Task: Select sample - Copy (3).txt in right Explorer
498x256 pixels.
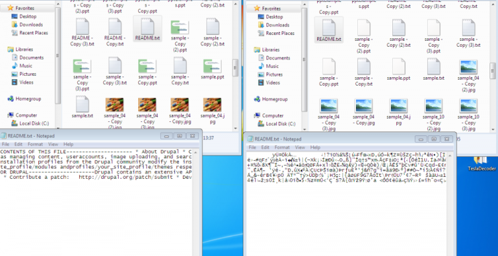Action: tap(468, 33)
